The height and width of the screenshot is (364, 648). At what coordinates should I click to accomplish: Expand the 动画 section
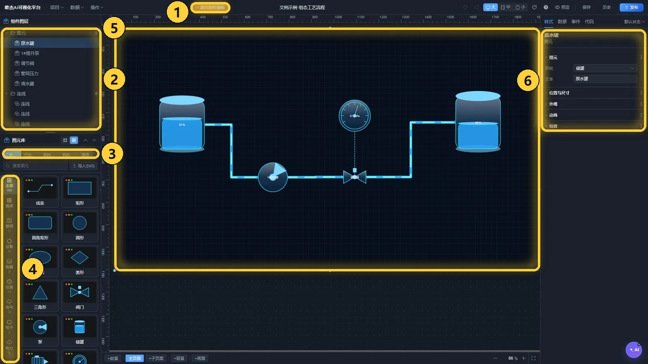point(593,115)
